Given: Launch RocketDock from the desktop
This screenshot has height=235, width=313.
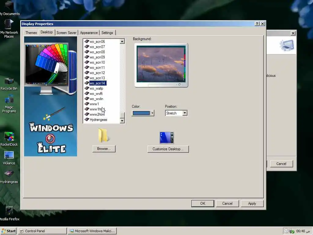Looking at the screenshot, I should pos(9,139).
